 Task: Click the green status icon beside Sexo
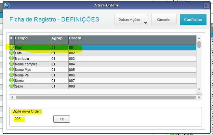12,86
